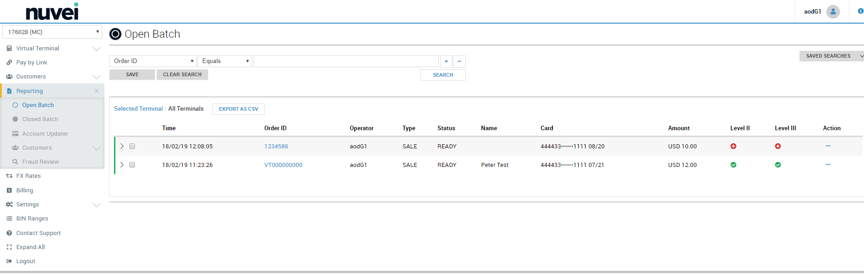This screenshot has height=274, width=864.
Task: Open action menu dots for order 1234586
Action: coord(828,146)
